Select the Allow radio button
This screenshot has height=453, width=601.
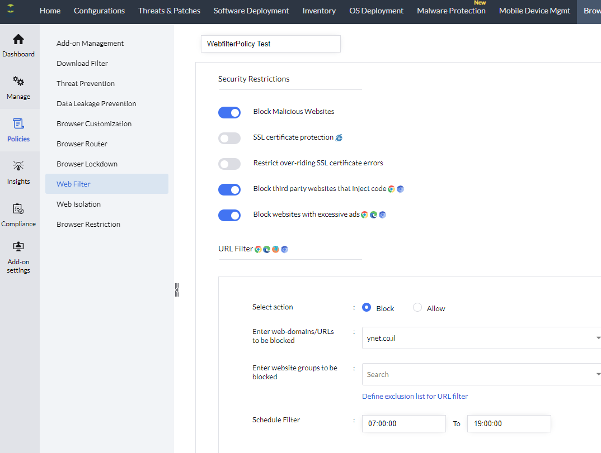pos(417,307)
